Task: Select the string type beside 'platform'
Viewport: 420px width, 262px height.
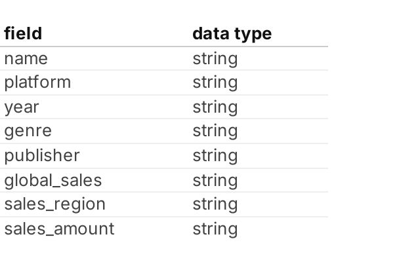Action: pyautogui.click(x=215, y=83)
